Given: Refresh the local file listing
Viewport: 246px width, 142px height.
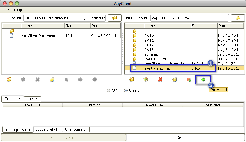Looking at the screenshot, I should [52, 79].
